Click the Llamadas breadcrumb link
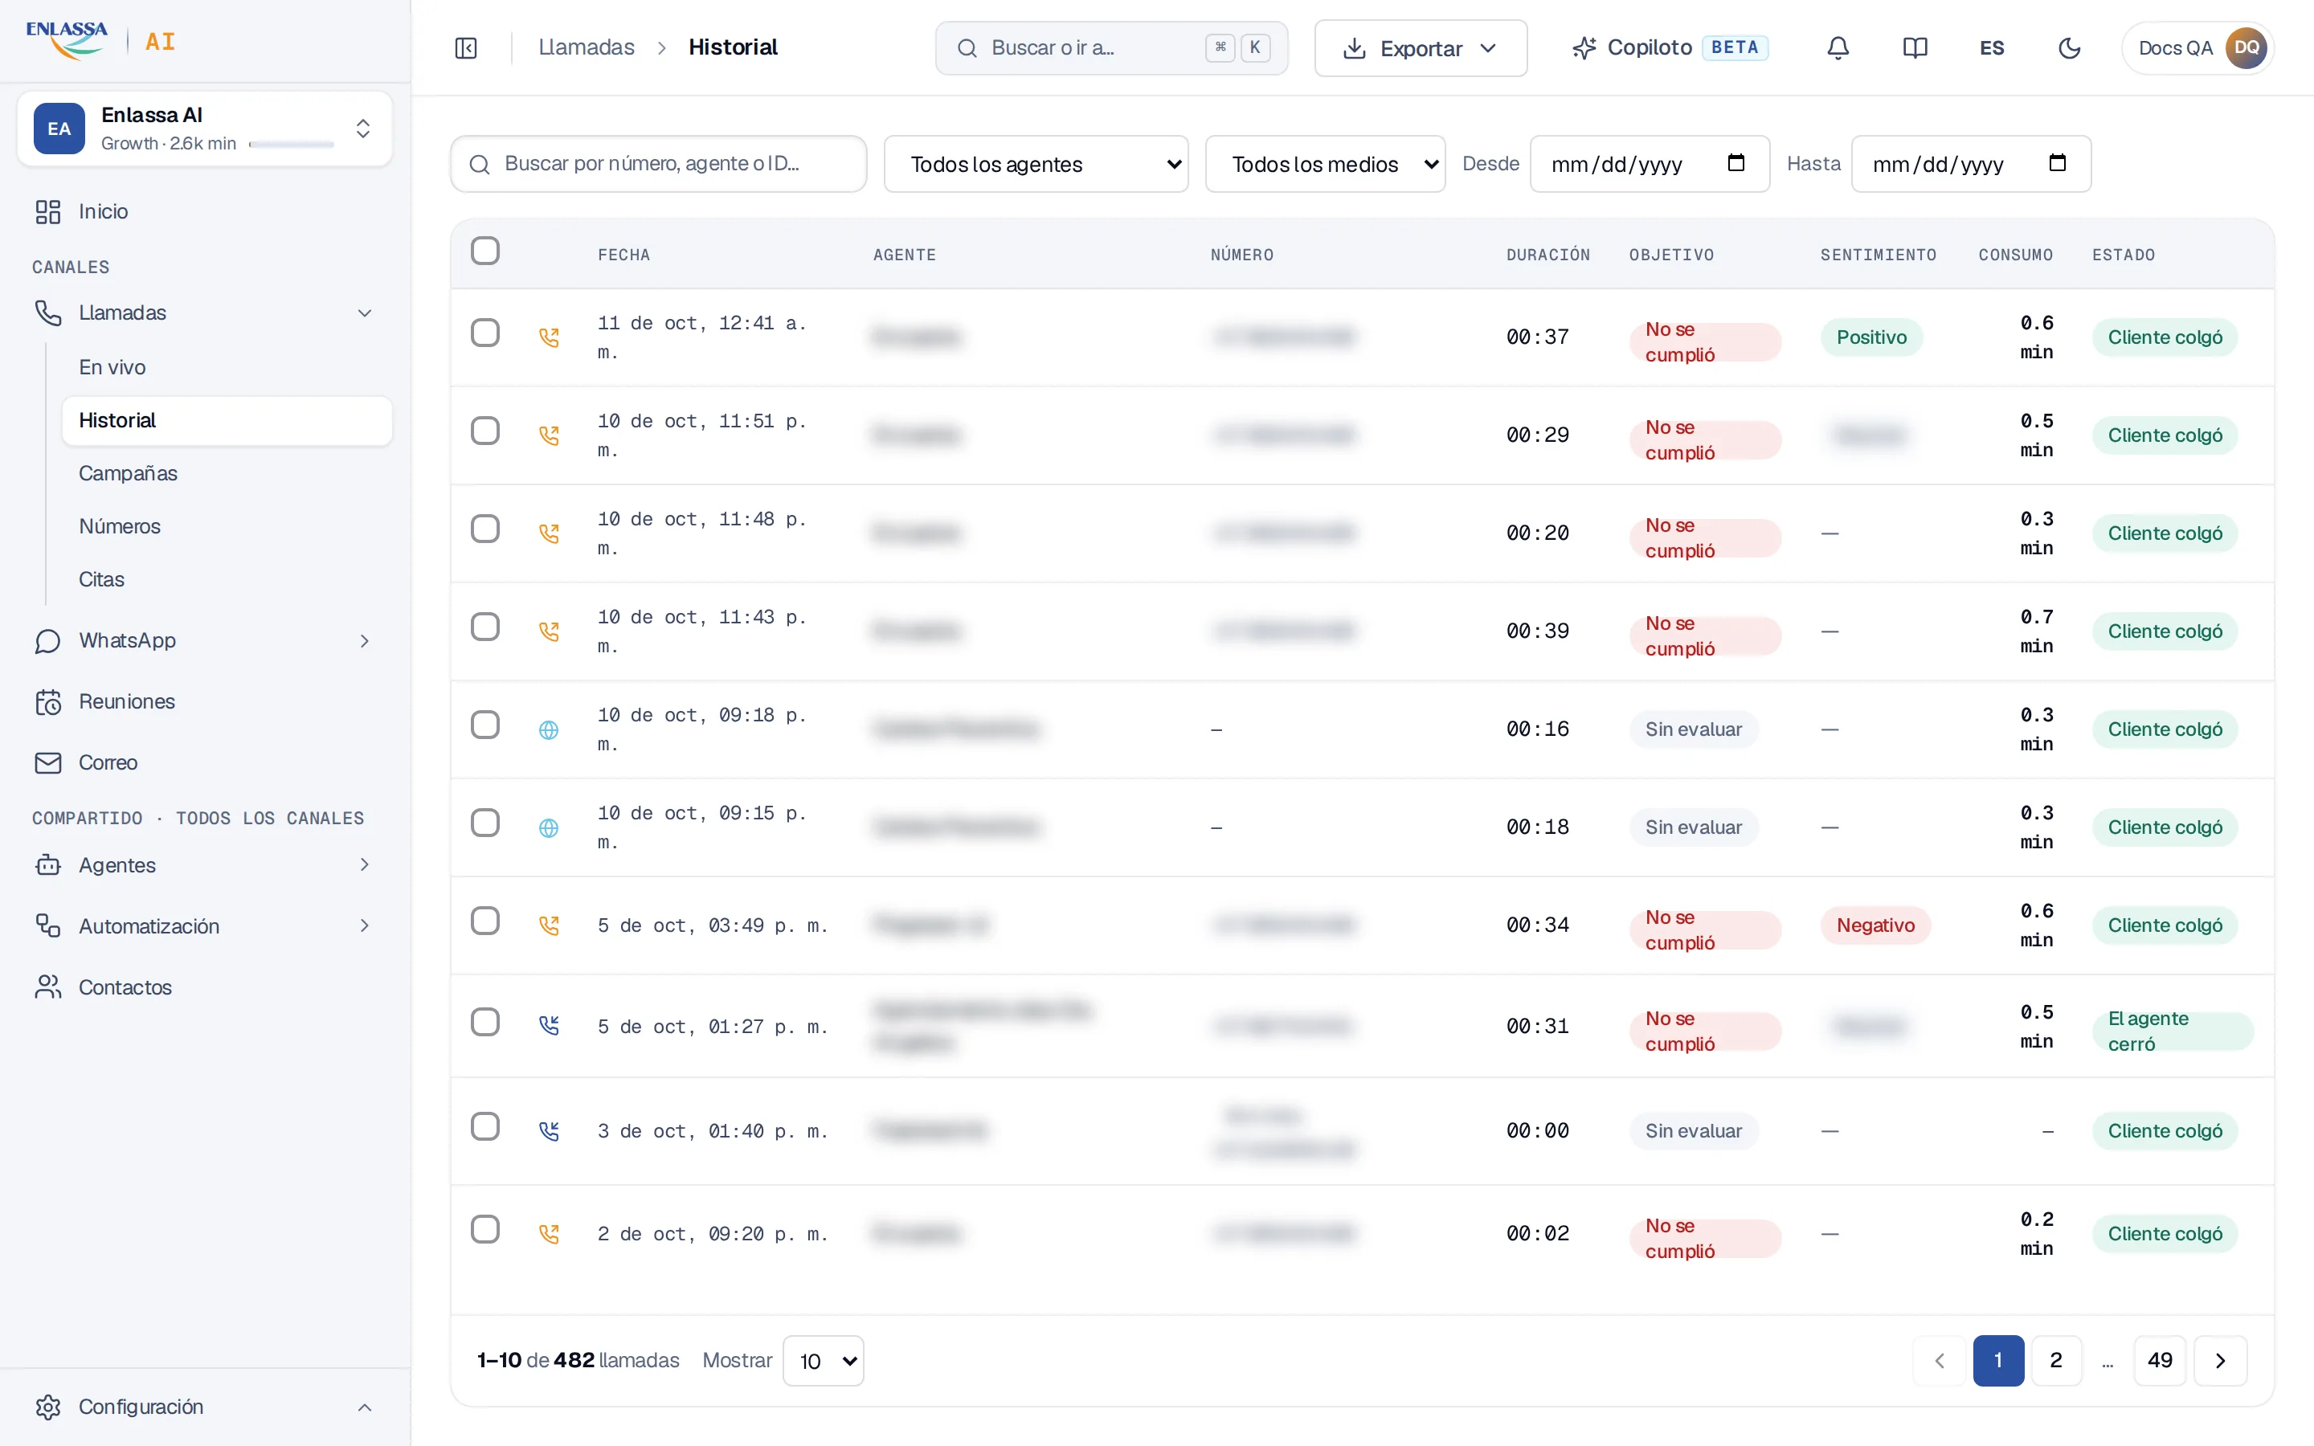 (x=587, y=48)
